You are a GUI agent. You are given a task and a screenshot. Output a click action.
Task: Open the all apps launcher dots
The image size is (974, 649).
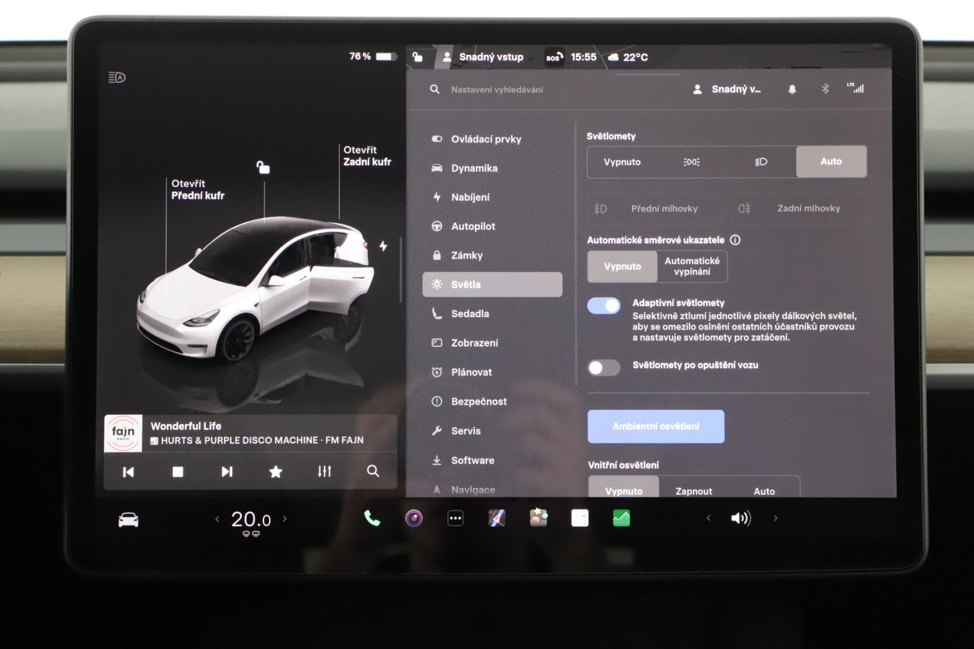[455, 518]
